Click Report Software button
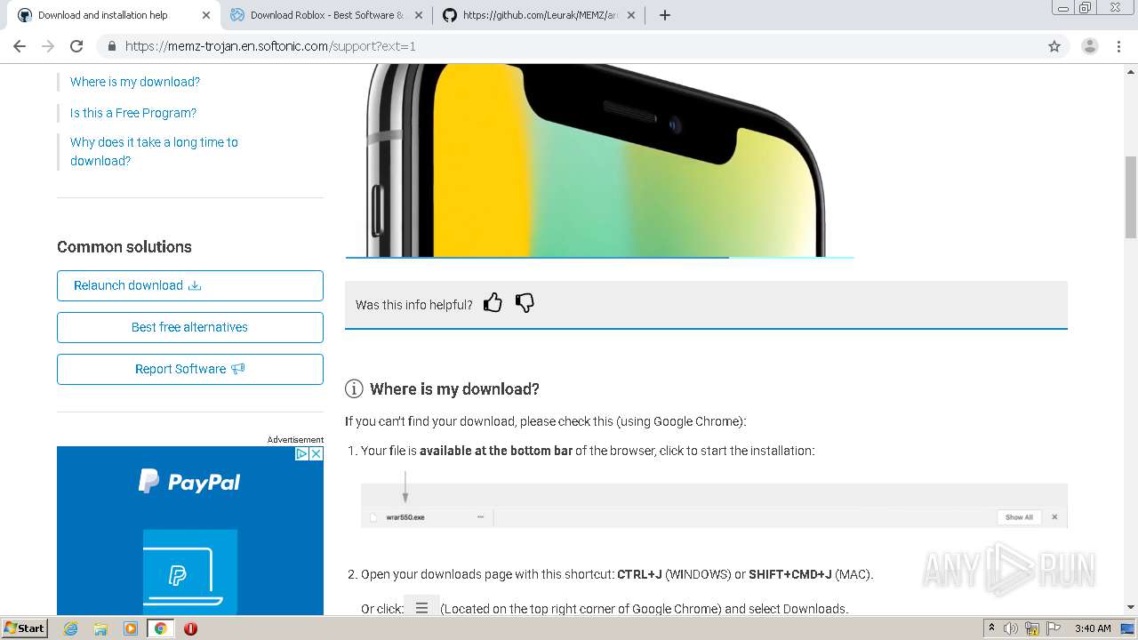The width and height of the screenshot is (1138, 640). tap(190, 369)
